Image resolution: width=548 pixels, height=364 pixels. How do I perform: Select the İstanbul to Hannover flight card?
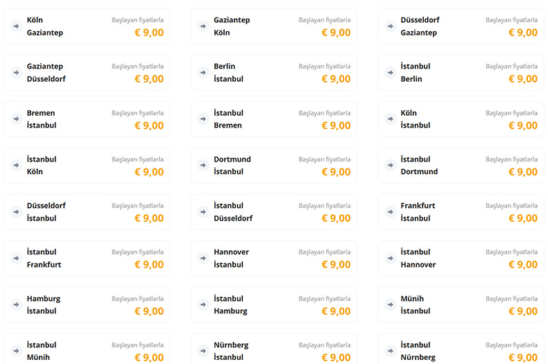[x=461, y=259]
